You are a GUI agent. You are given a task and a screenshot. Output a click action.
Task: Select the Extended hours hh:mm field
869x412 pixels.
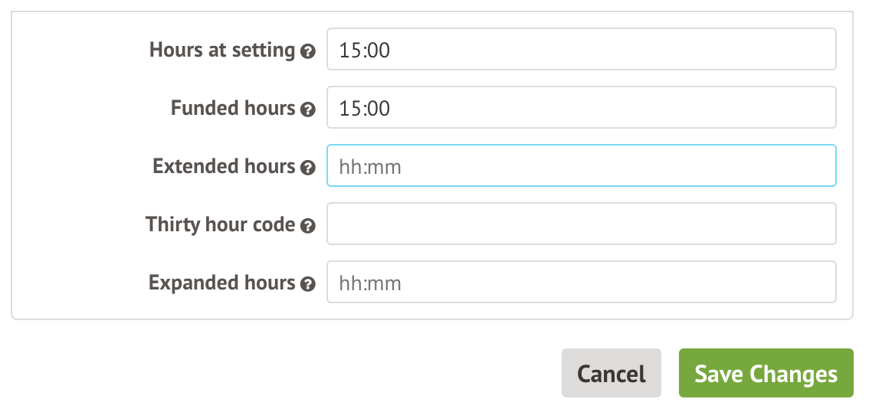coord(581,165)
